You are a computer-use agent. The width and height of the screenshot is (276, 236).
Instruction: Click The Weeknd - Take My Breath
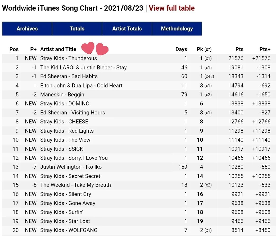coord(75,185)
